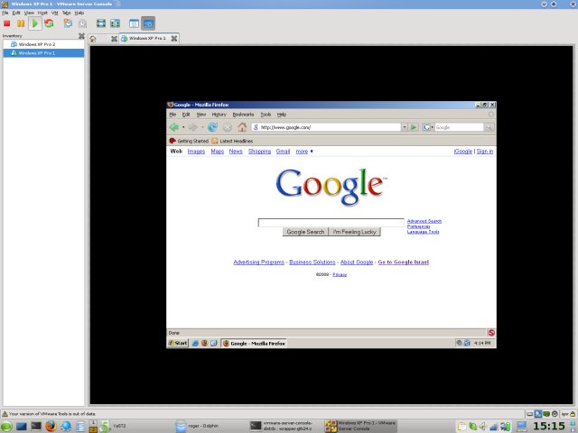The image size is (578, 433).
Task: Click Advertising Programs link
Action: (x=259, y=263)
